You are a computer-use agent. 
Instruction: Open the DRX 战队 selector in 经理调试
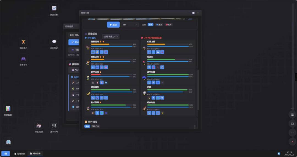74,35
